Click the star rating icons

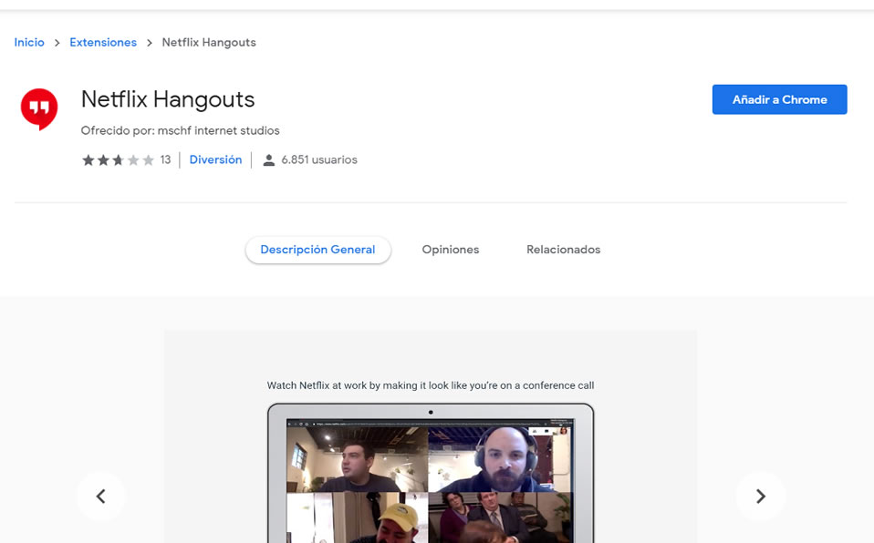tap(118, 160)
